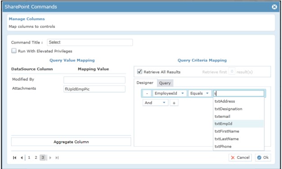Screen dimensions: 282x169
Task: Click the Modified By mapping value field
Action: pos(94,80)
